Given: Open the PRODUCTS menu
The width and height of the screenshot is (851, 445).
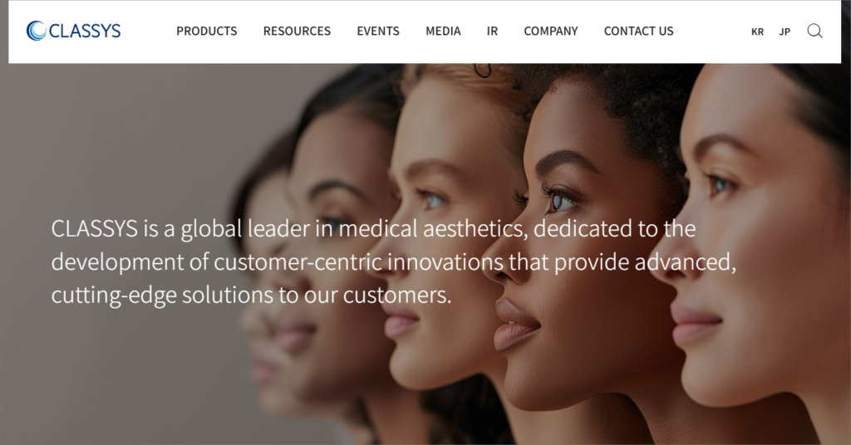Looking at the screenshot, I should tap(207, 32).
